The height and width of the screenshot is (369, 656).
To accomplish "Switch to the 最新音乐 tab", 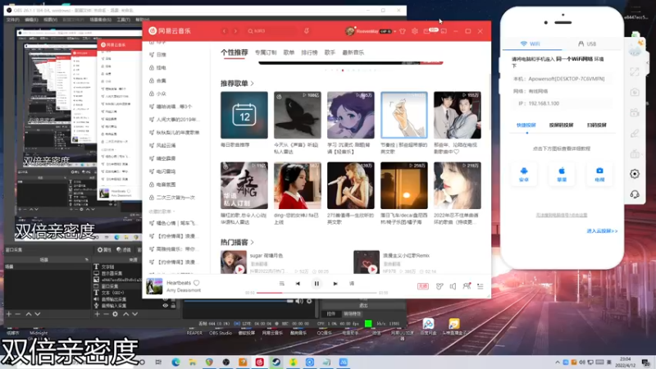I will pyautogui.click(x=353, y=52).
